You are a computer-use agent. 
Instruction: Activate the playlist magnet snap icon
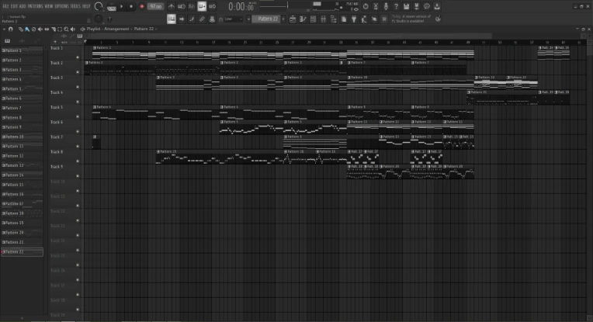(10, 29)
